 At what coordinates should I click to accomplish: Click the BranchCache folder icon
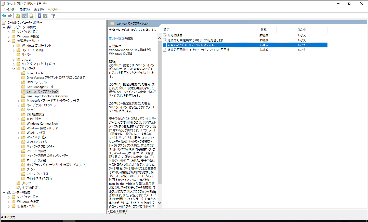[x=23, y=73]
